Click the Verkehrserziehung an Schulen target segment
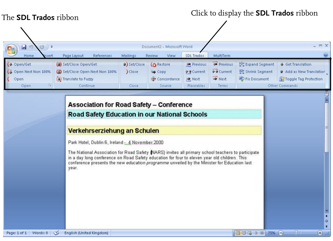 coord(164,131)
